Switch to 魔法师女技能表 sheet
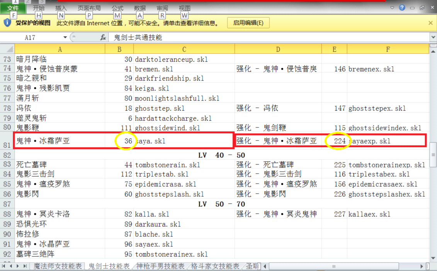Image resolution: width=437 pixels, height=271 pixels. point(58,266)
